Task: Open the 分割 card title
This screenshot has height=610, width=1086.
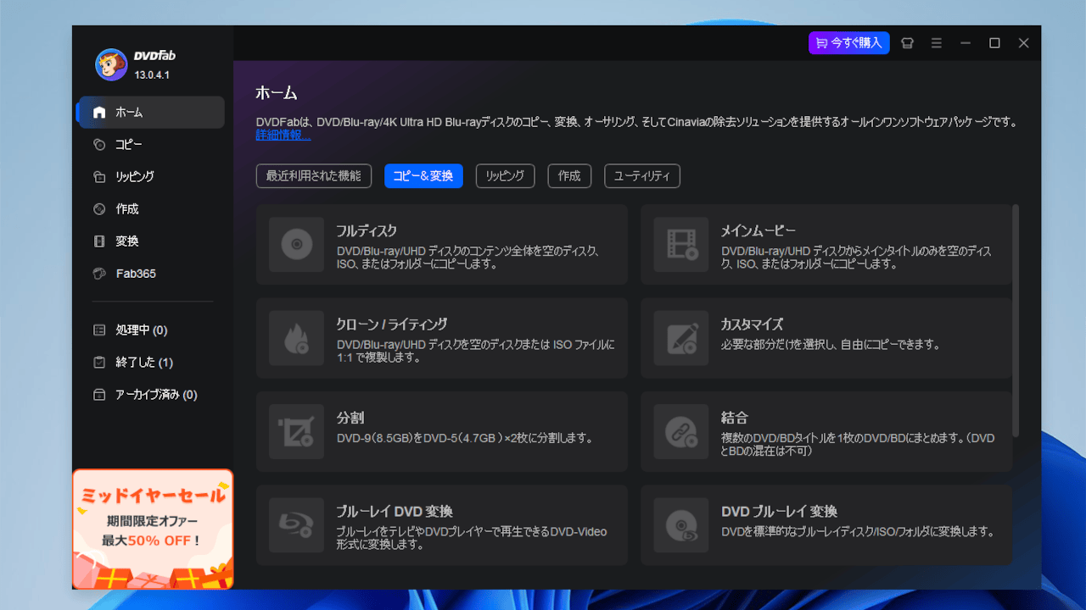Action: pyautogui.click(x=350, y=418)
